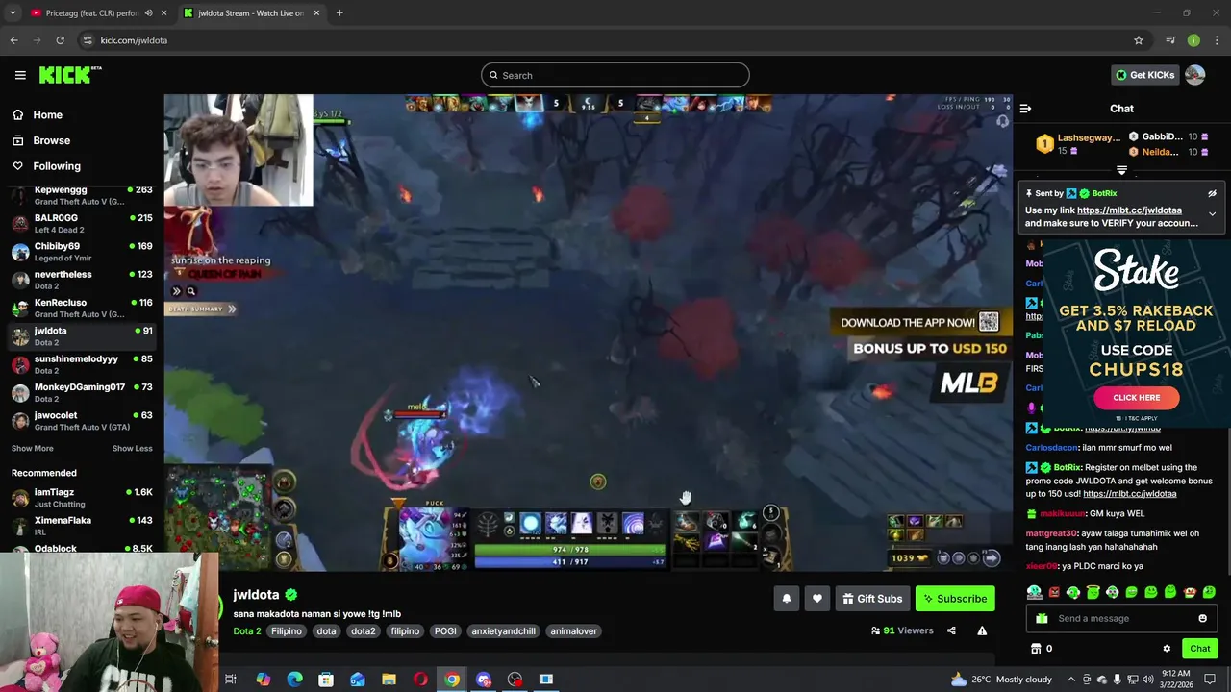The width and height of the screenshot is (1231, 692).
Task: Subscribe to jwldota
Action: tap(955, 599)
